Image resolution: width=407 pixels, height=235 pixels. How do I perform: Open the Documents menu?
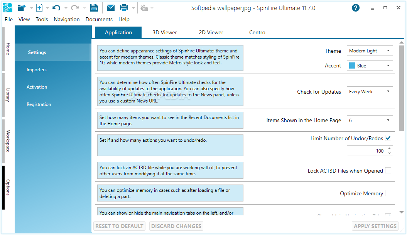[x=99, y=19]
